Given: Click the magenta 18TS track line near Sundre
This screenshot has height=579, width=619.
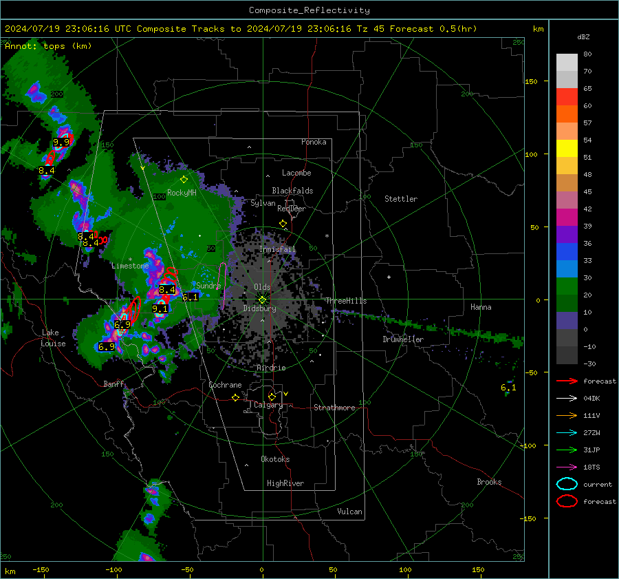Looking at the screenshot, I should pyautogui.click(x=224, y=285).
